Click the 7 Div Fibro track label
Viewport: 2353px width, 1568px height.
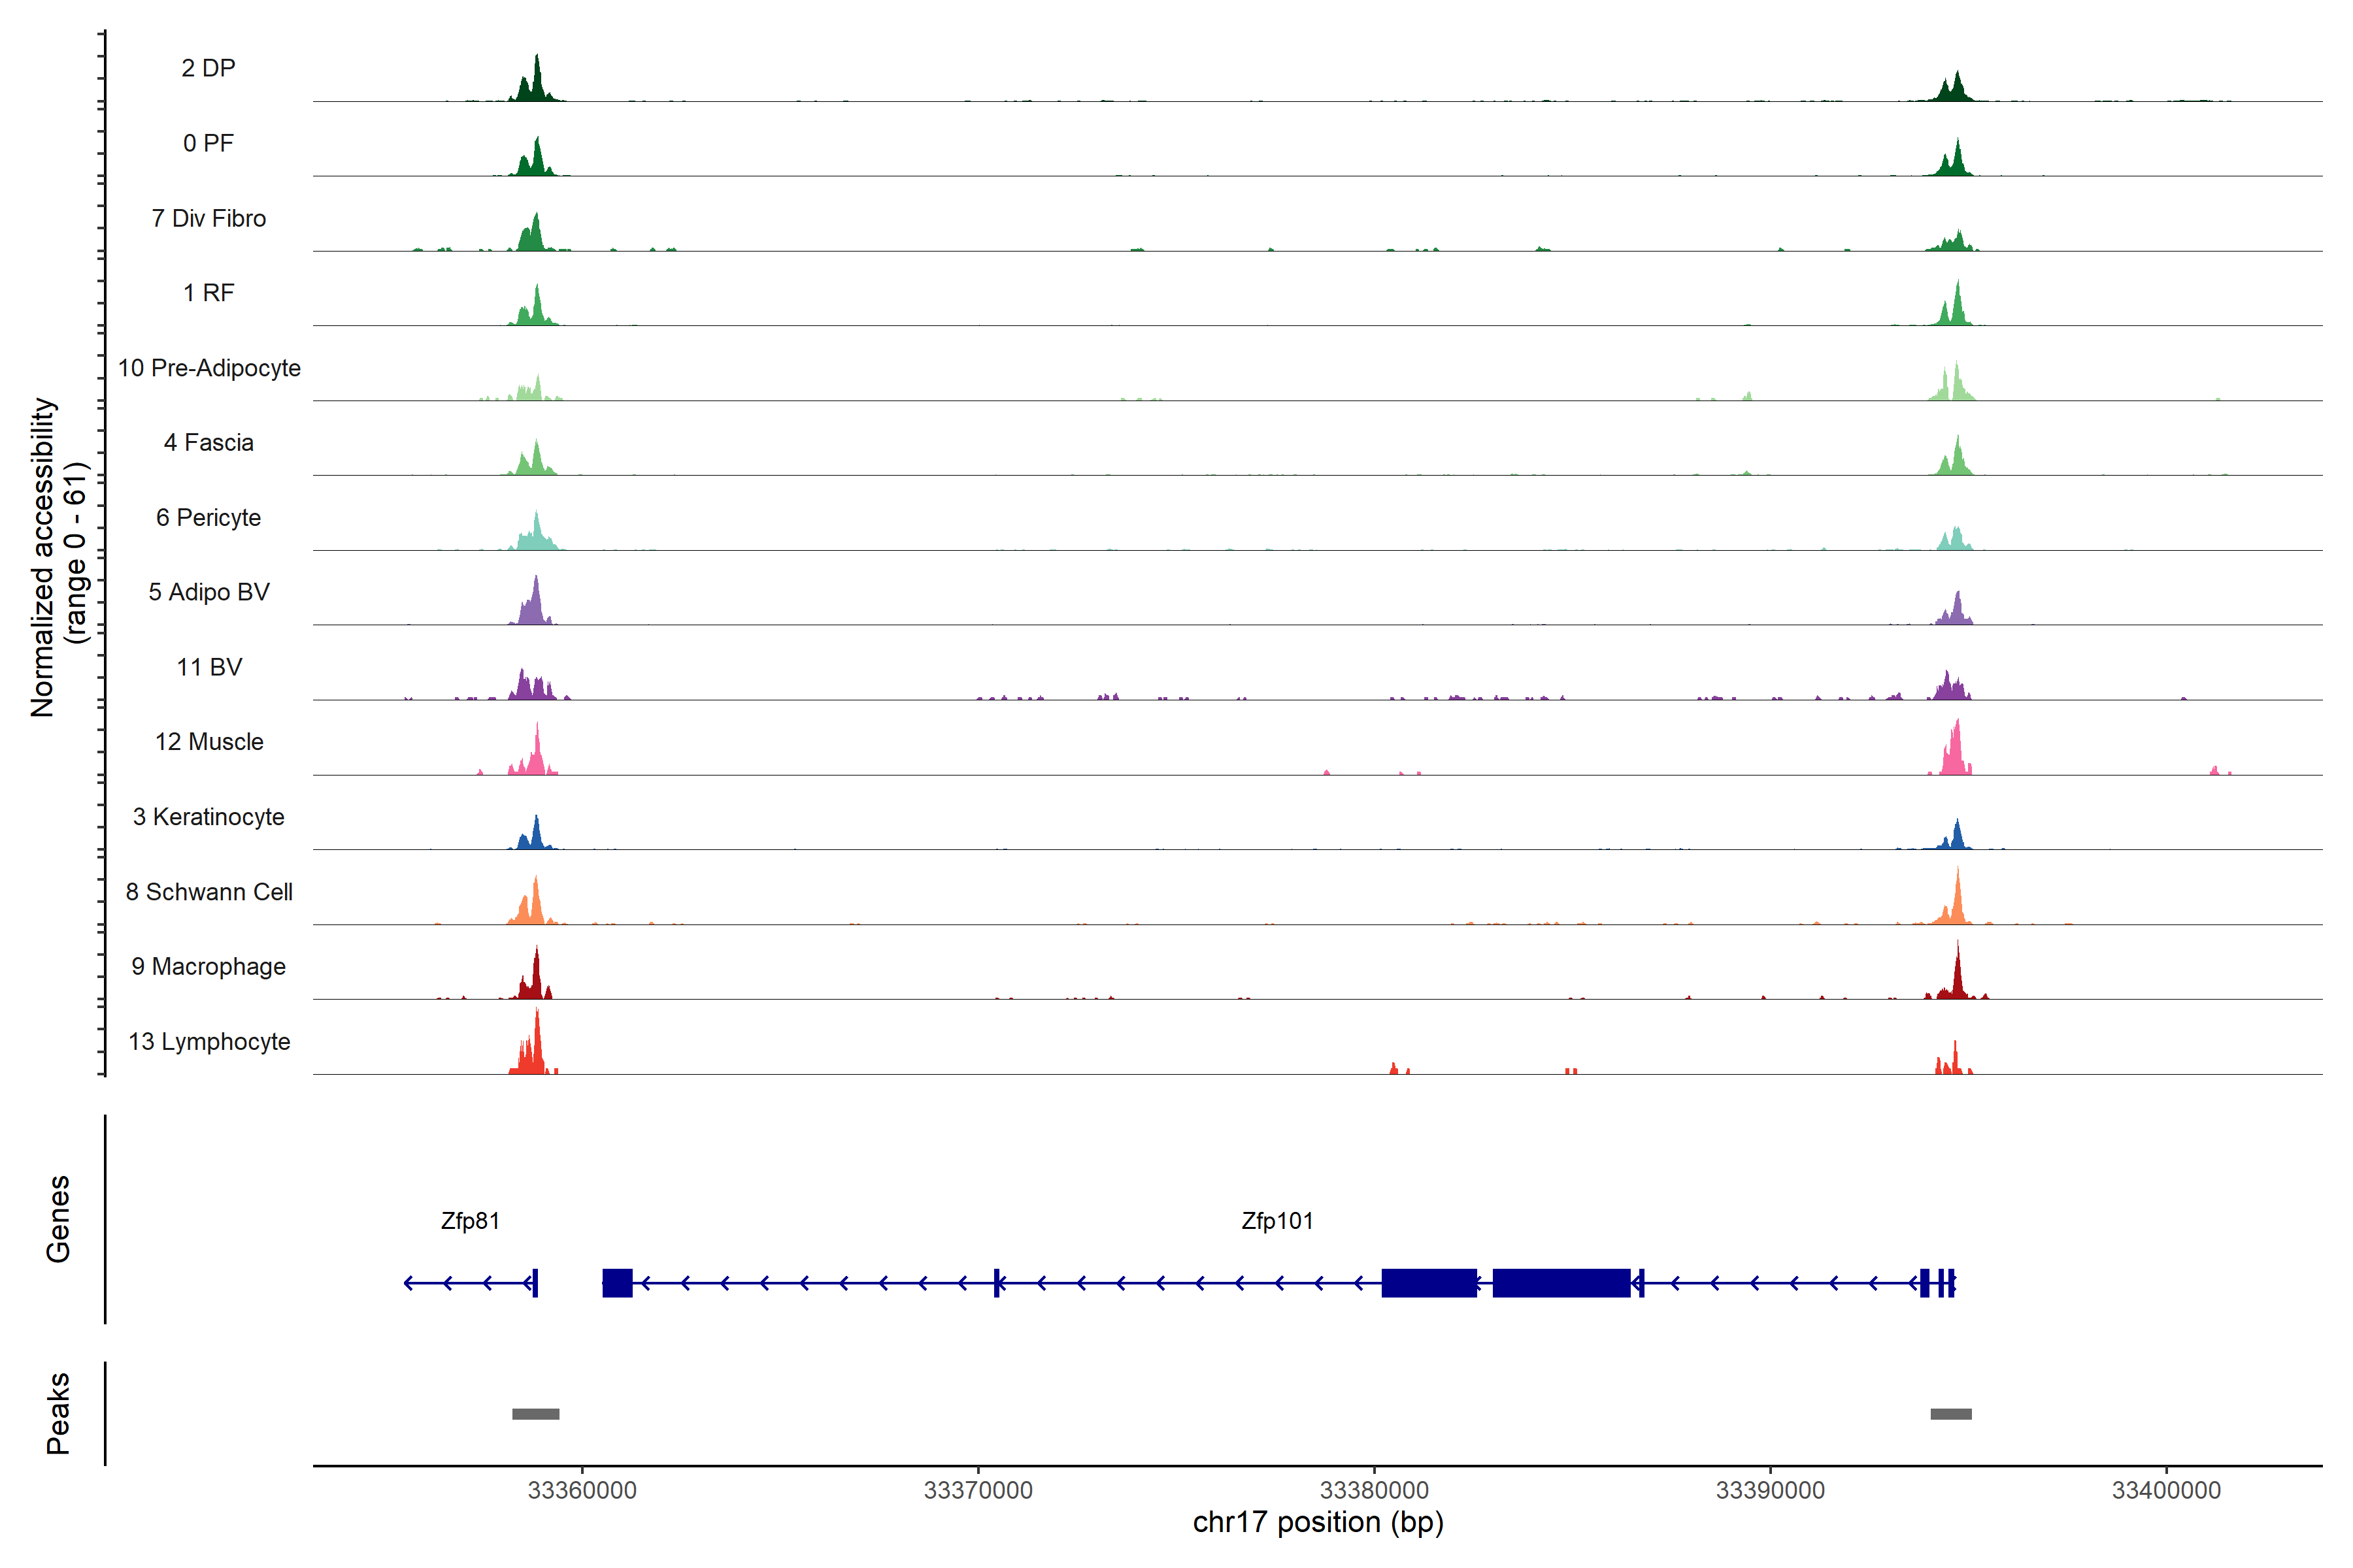point(208,218)
